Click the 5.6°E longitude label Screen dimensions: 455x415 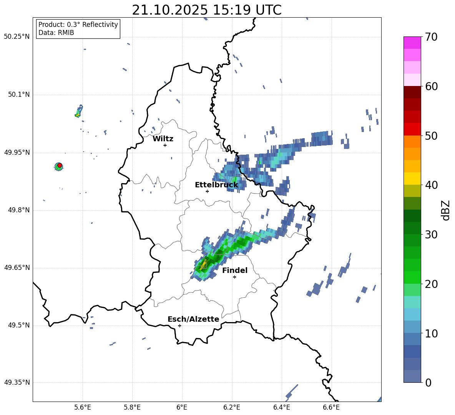click(83, 407)
